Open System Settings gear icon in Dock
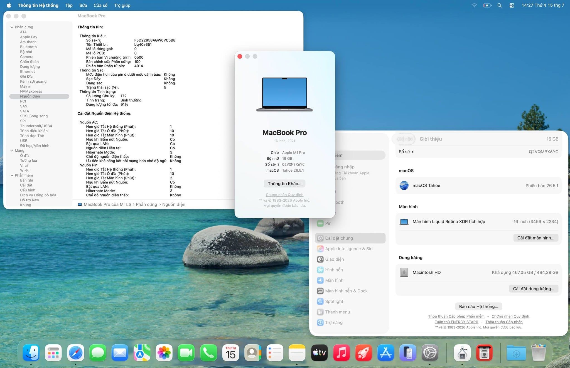 430,353
